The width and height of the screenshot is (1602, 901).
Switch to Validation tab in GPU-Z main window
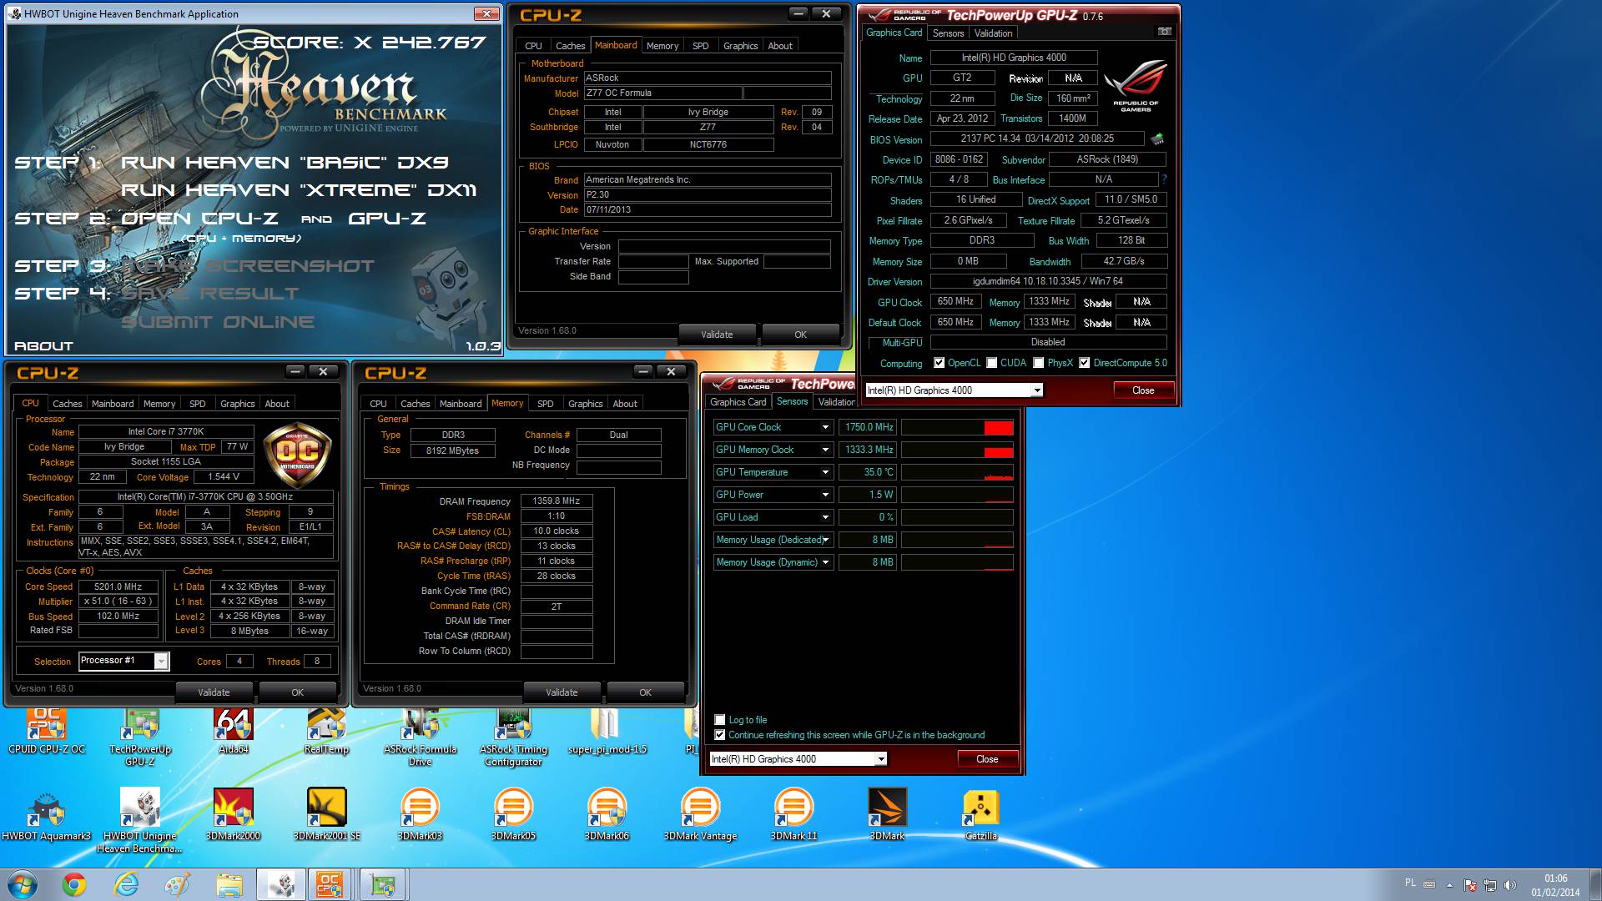tap(993, 33)
